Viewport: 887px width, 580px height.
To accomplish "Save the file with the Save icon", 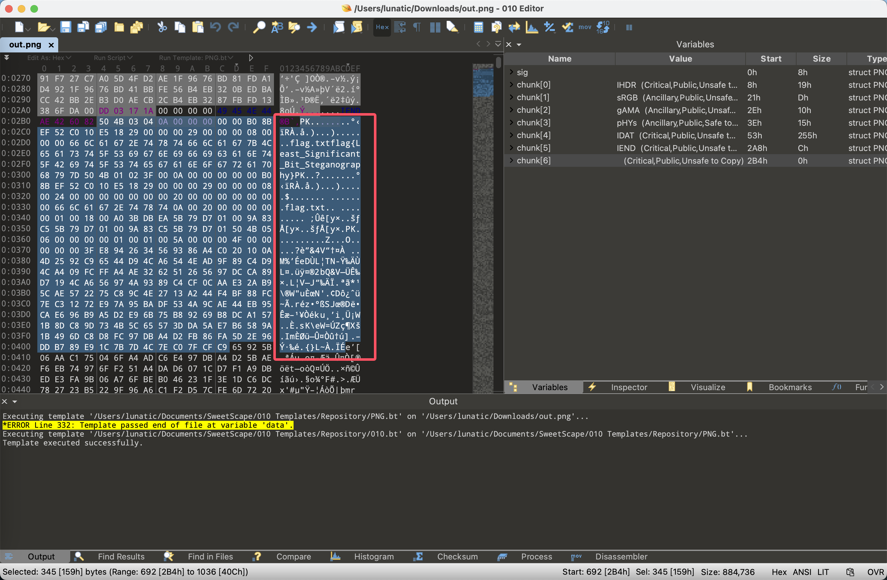I will (x=65, y=27).
